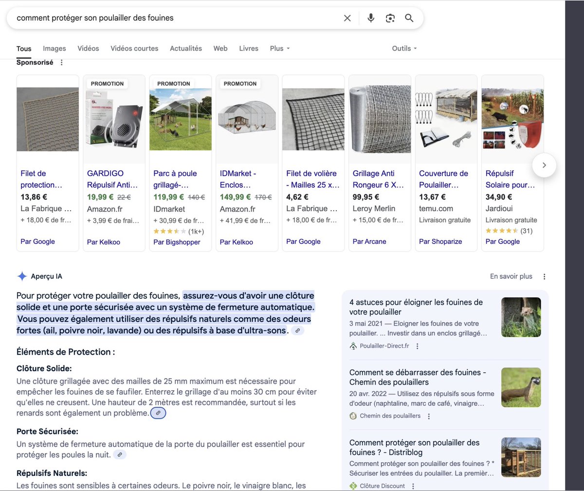This screenshot has height=491, width=584.
Task: Open three-dot menu for Clôture Discount source
Action: click(x=413, y=486)
